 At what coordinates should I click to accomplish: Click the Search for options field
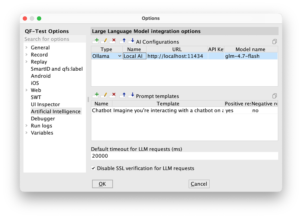[x=54, y=39]
